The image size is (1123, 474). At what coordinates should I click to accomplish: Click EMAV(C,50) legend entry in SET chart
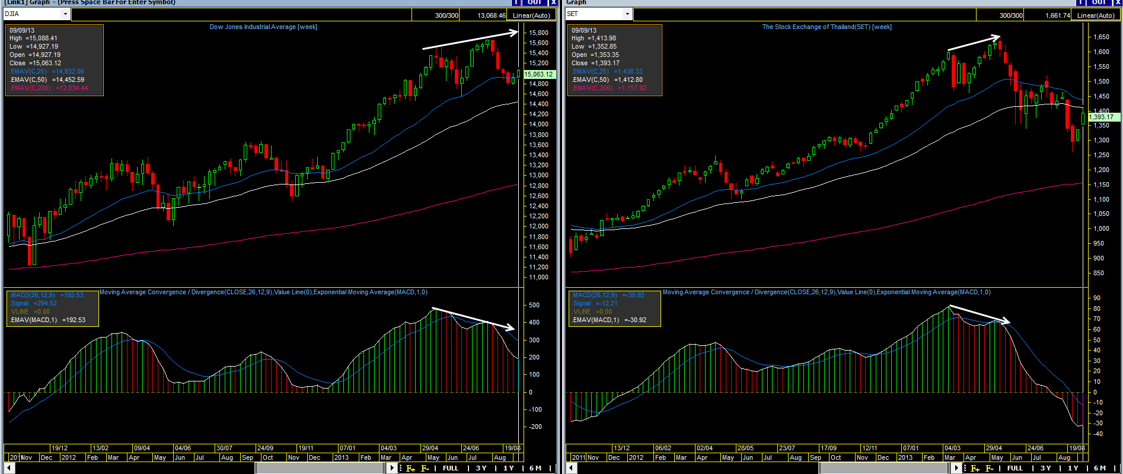coord(607,79)
